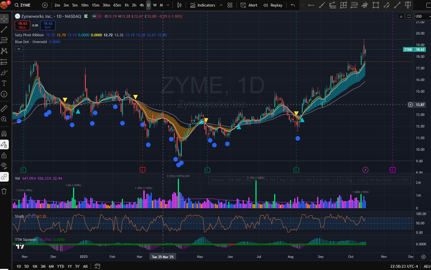Select the zoom in tool
The width and height of the screenshot is (431, 270).
[x=4, y=119]
